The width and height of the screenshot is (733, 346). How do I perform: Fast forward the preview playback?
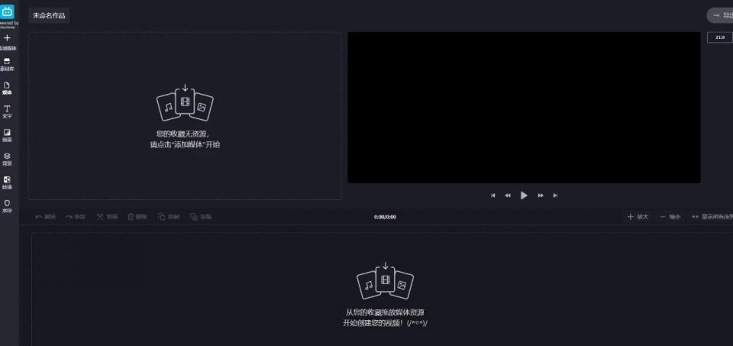point(541,196)
